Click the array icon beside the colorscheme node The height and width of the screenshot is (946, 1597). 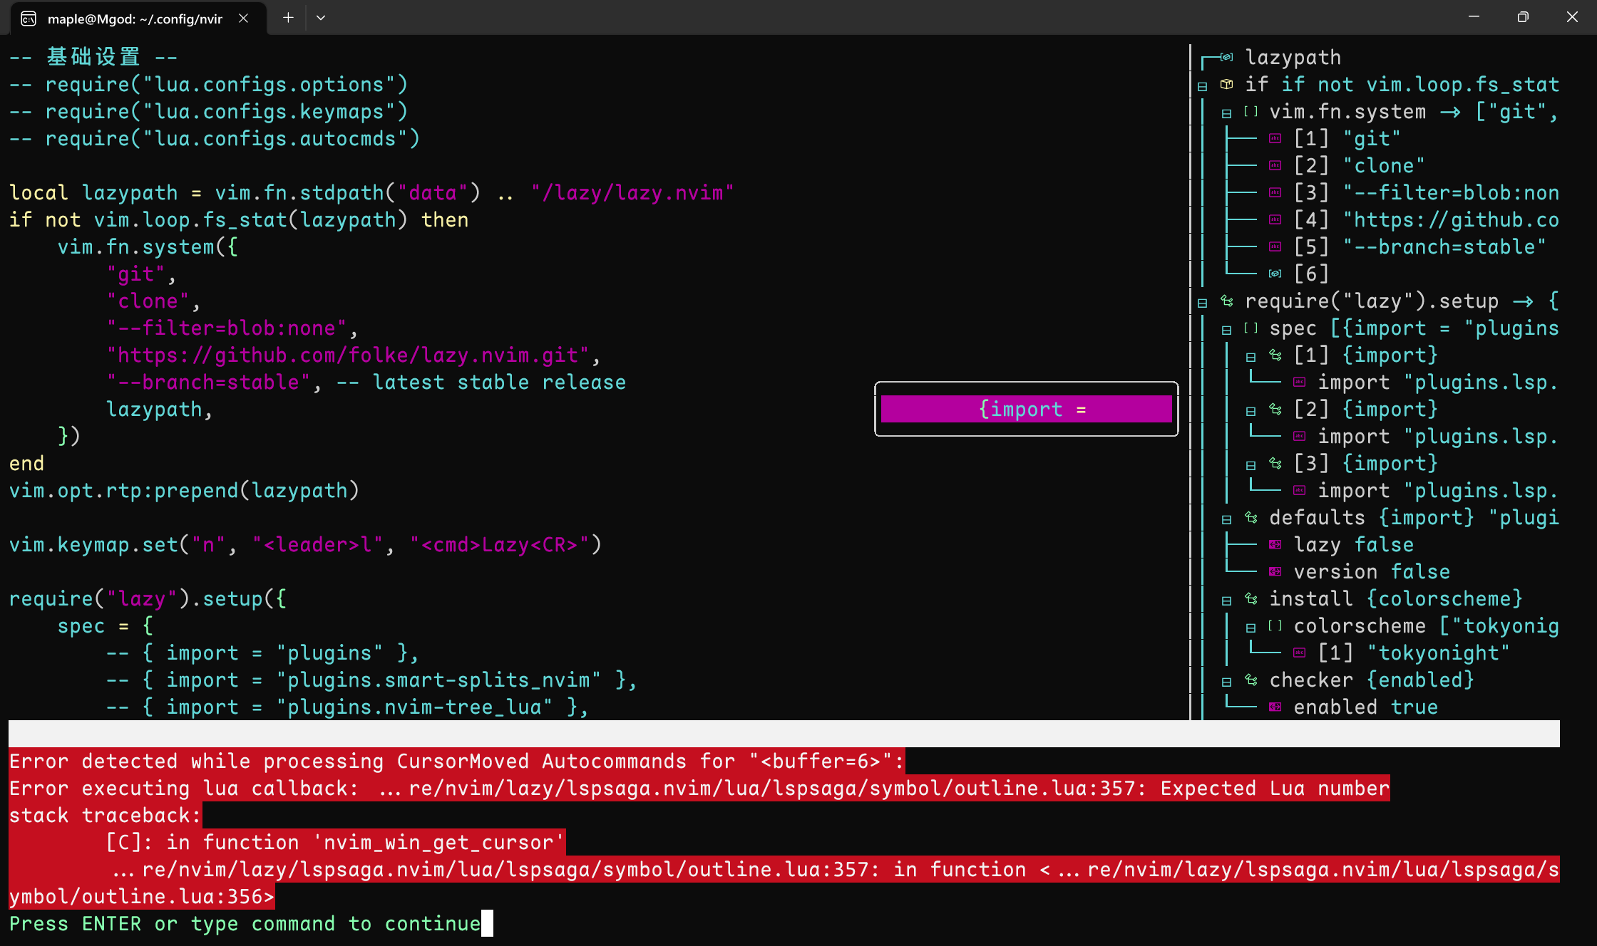pos(1275,626)
